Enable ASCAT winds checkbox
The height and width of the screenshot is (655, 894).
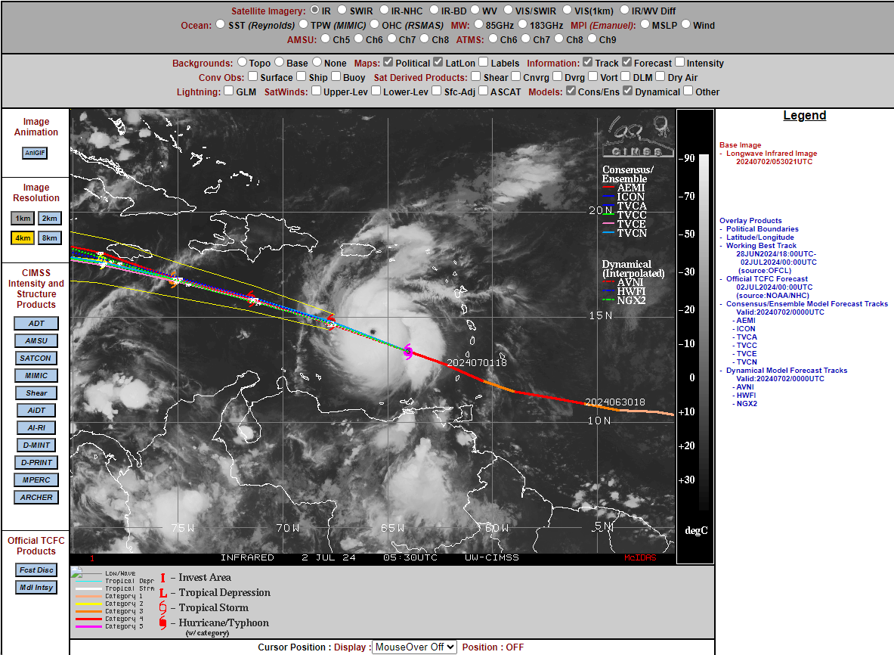pos(484,90)
